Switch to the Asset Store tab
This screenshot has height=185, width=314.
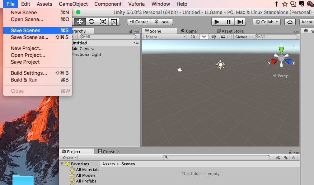pos(230,31)
